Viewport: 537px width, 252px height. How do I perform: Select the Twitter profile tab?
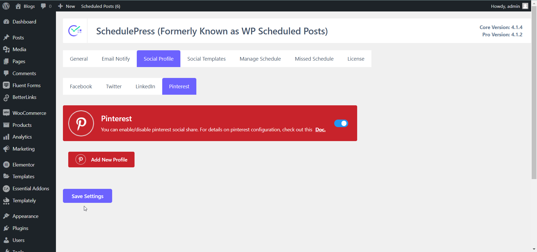114,86
